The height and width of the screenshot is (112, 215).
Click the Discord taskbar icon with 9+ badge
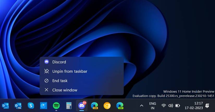[x=82, y=106]
